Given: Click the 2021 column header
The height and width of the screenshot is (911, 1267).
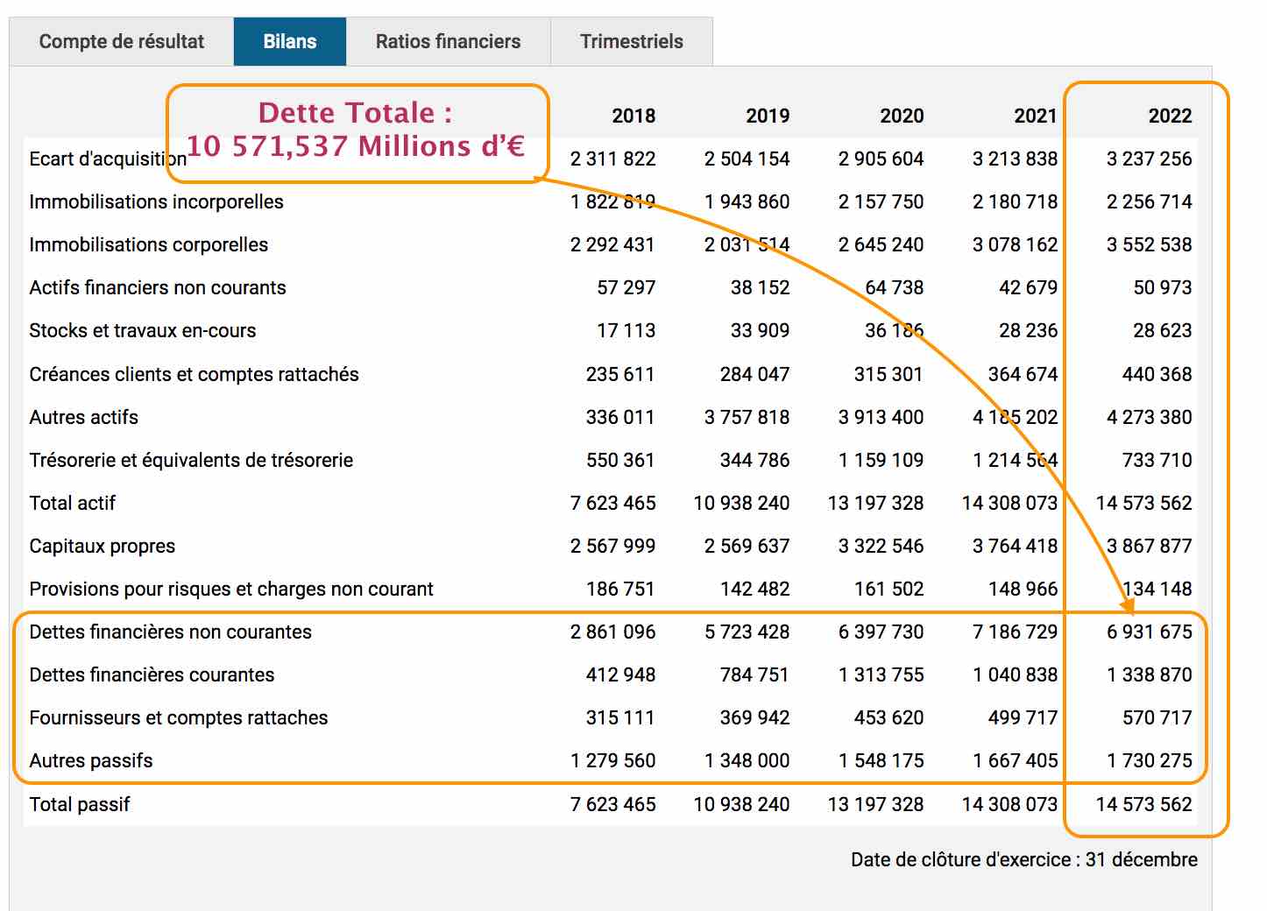Looking at the screenshot, I should tap(1036, 116).
